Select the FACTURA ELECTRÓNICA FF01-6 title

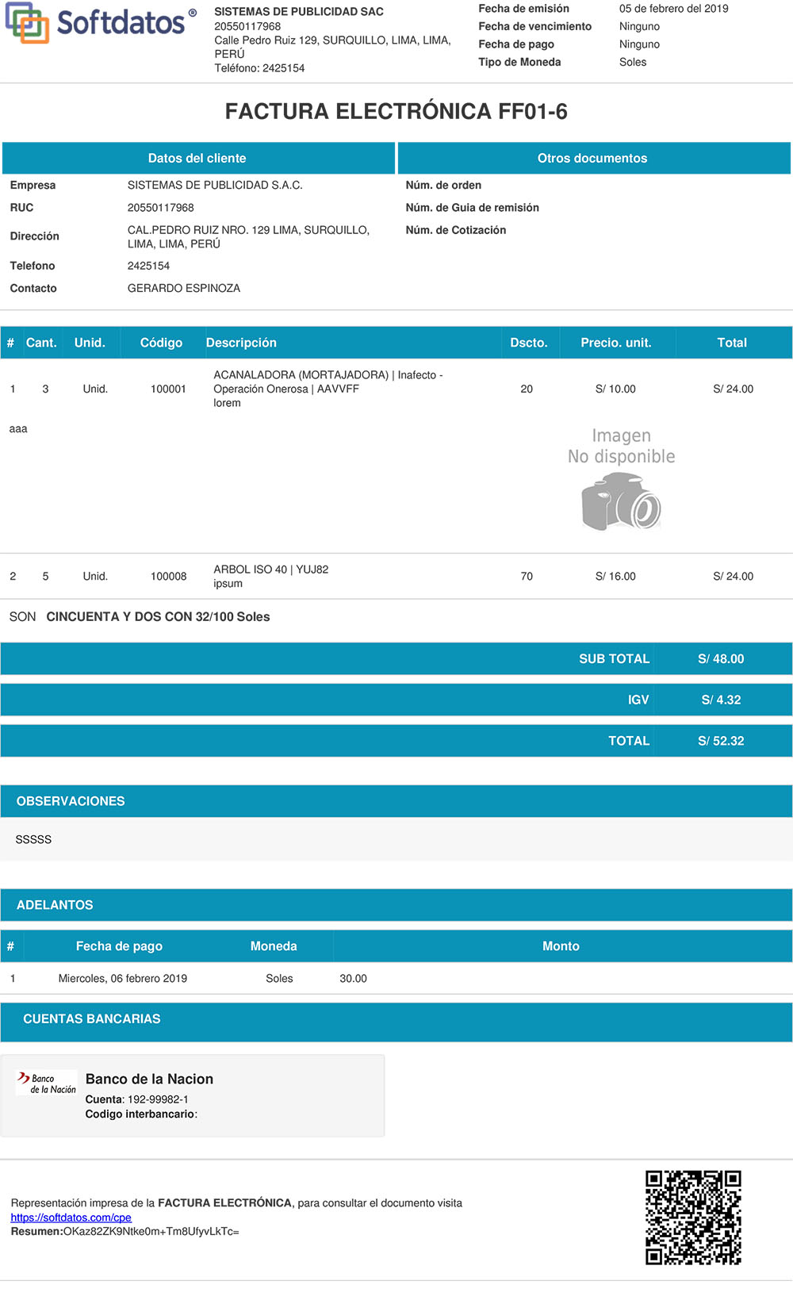(x=396, y=112)
